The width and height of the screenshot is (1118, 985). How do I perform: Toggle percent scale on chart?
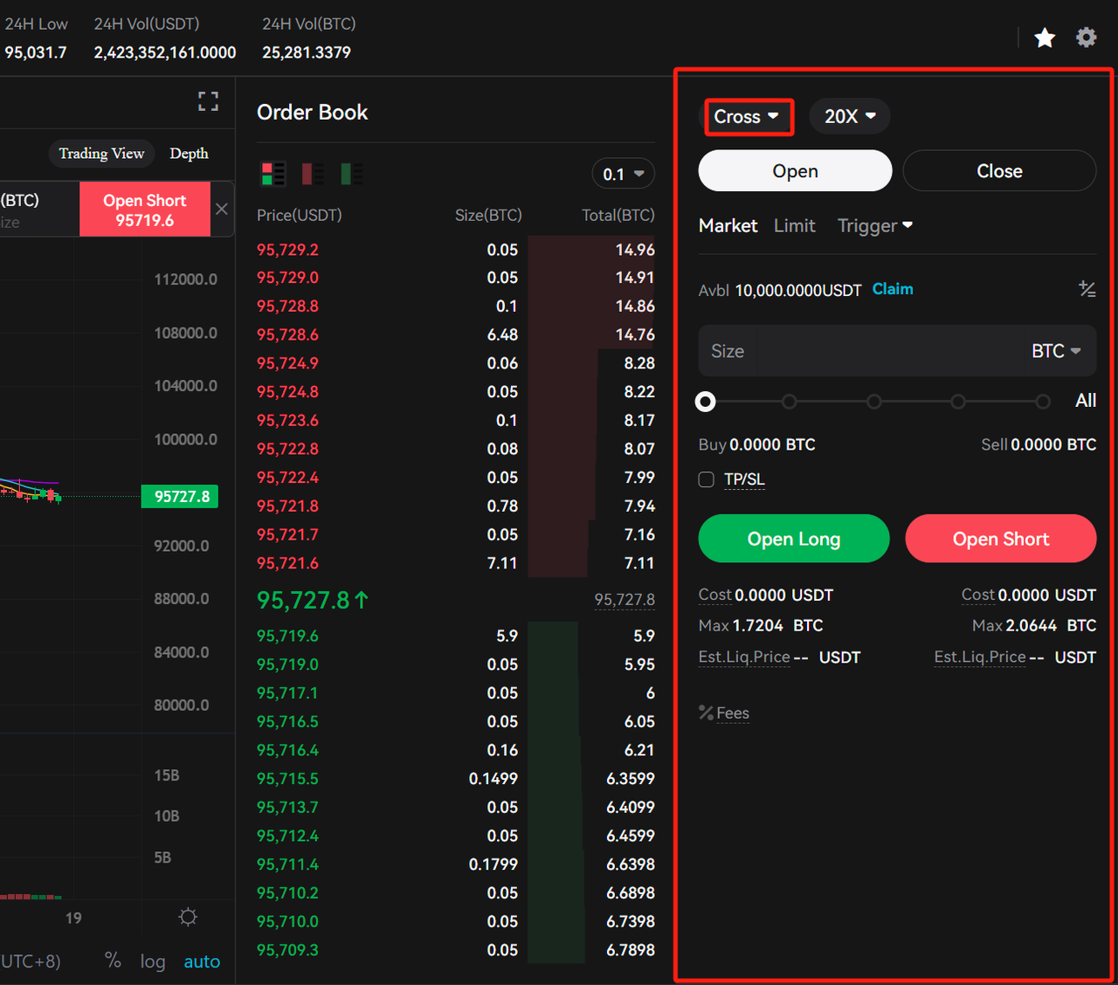[x=113, y=961]
